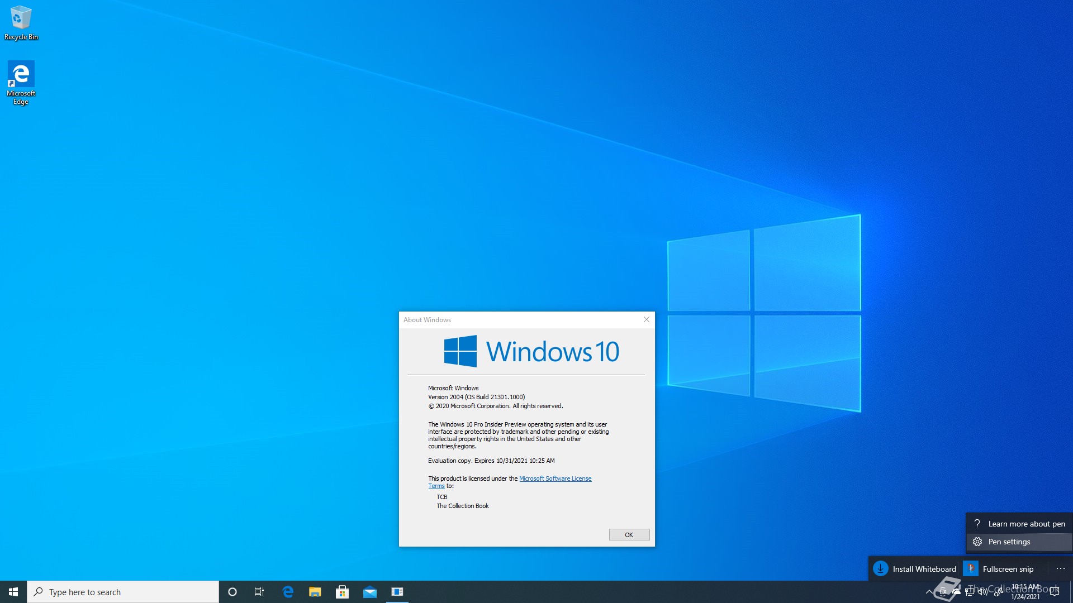Open File Explorer from the taskbar

[x=315, y=592]
